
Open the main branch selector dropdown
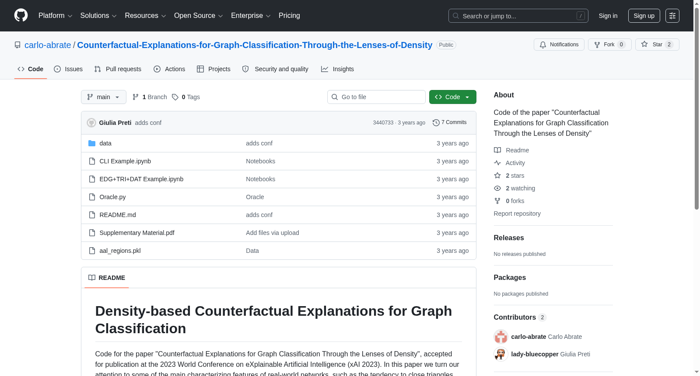(104, 97)
